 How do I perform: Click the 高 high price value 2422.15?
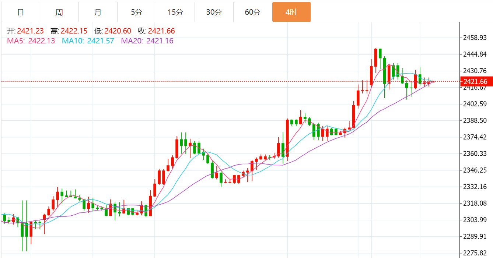[x=74, y=31]
